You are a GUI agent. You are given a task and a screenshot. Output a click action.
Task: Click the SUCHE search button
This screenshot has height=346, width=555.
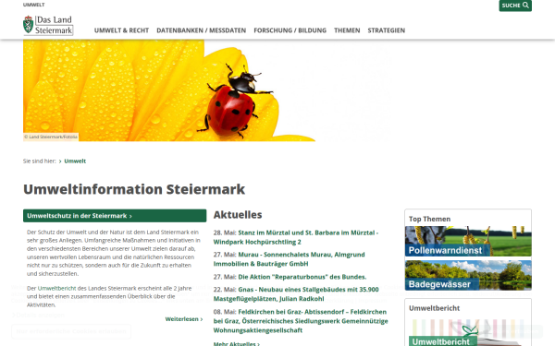(515, 6)
